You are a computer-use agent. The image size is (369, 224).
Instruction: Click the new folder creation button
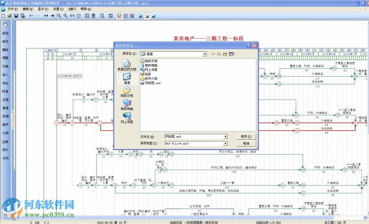pos(225,53)
